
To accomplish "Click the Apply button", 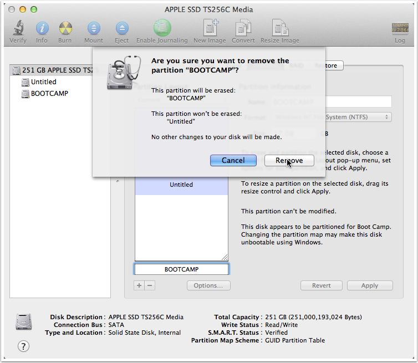I will pos(370,285).
